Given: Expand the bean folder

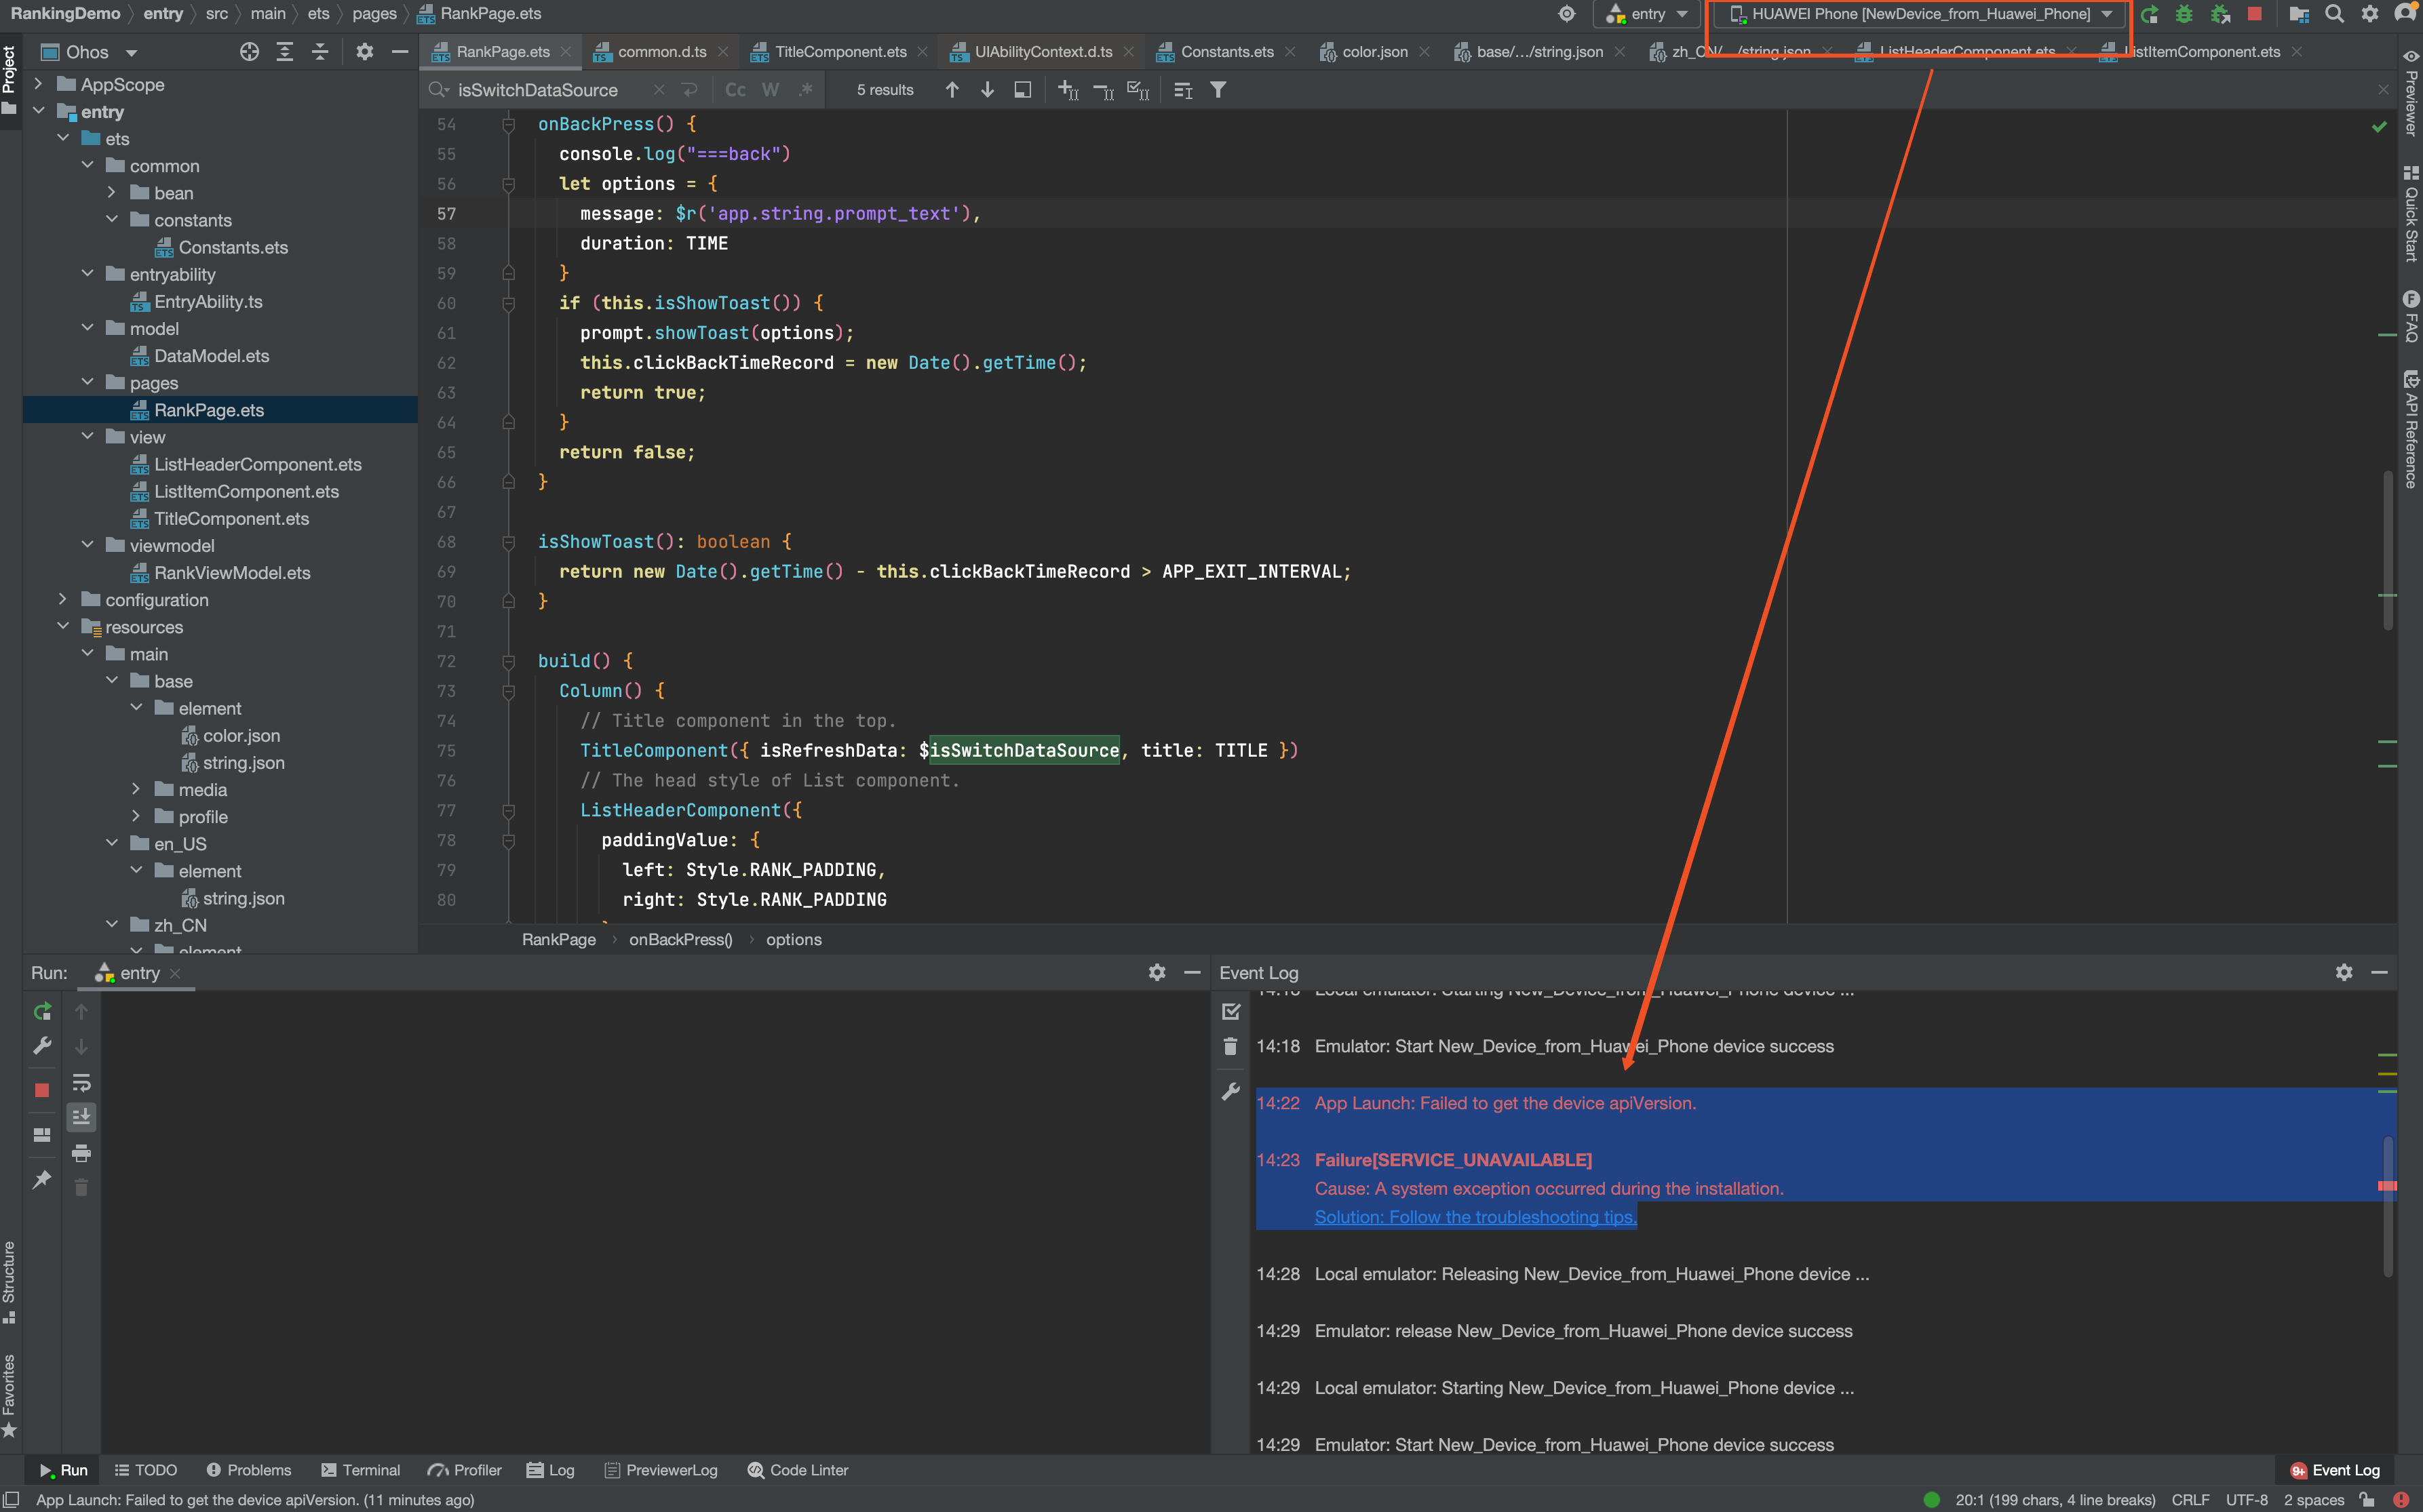Looking at the screenshot, I should coord(111,192).
